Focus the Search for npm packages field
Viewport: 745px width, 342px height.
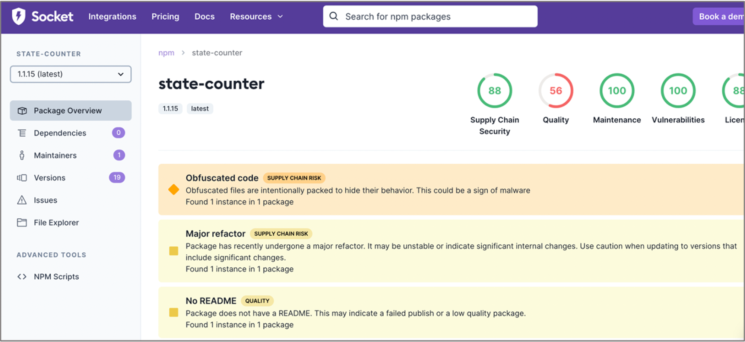pyautogui.click(x=430, y=16)
